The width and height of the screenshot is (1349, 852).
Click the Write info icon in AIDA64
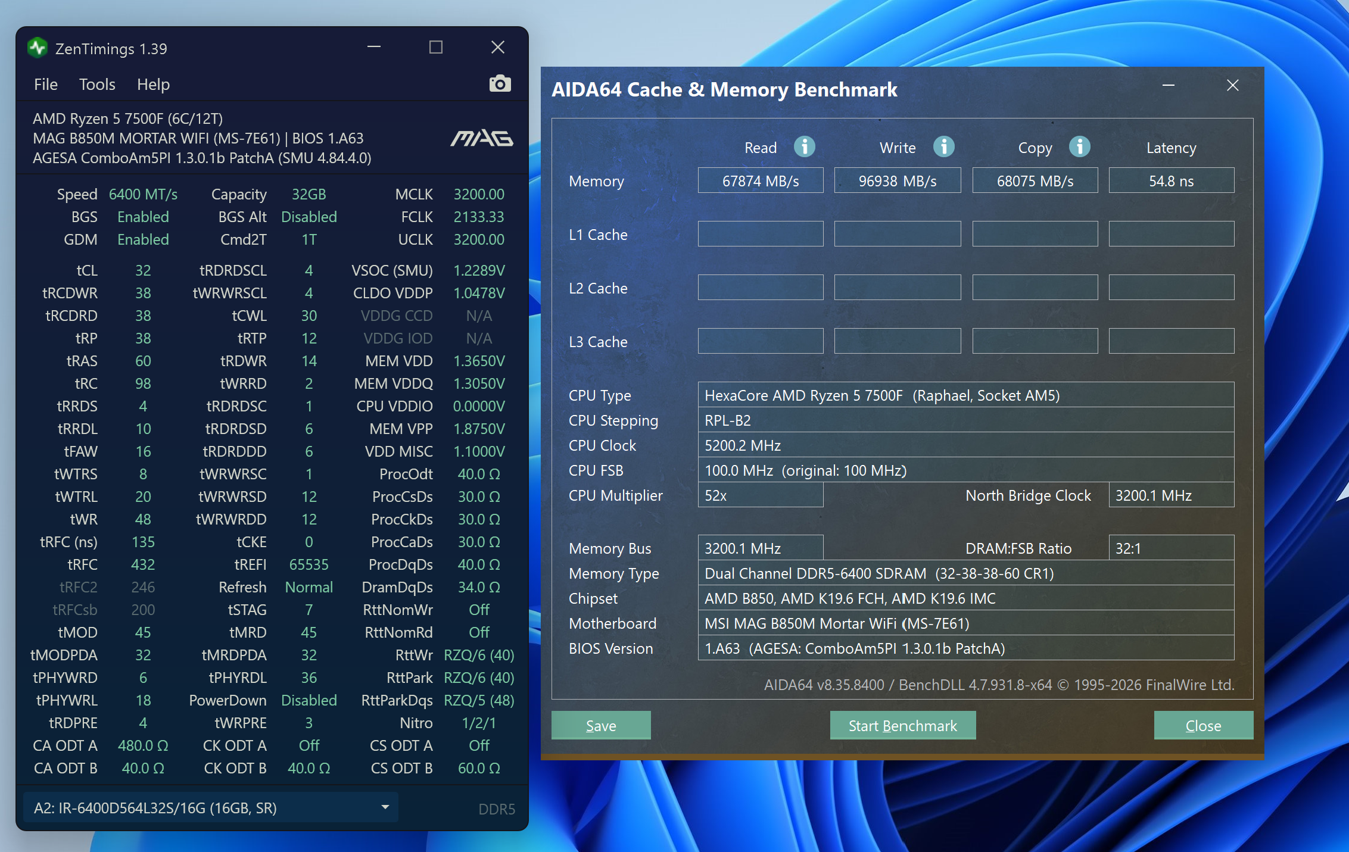tap(943, 146)
